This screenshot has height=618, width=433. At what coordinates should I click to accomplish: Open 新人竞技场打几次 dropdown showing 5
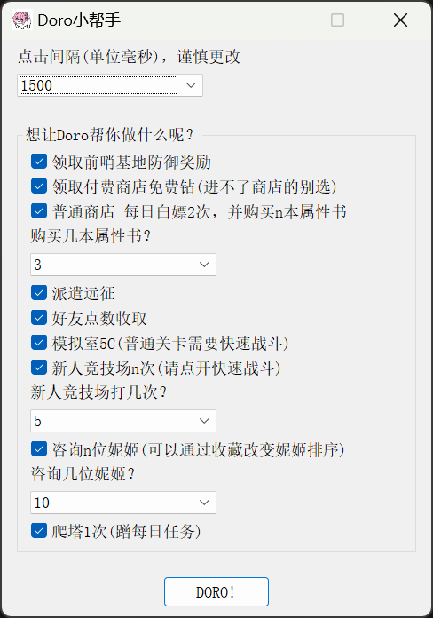pos(123,421)
